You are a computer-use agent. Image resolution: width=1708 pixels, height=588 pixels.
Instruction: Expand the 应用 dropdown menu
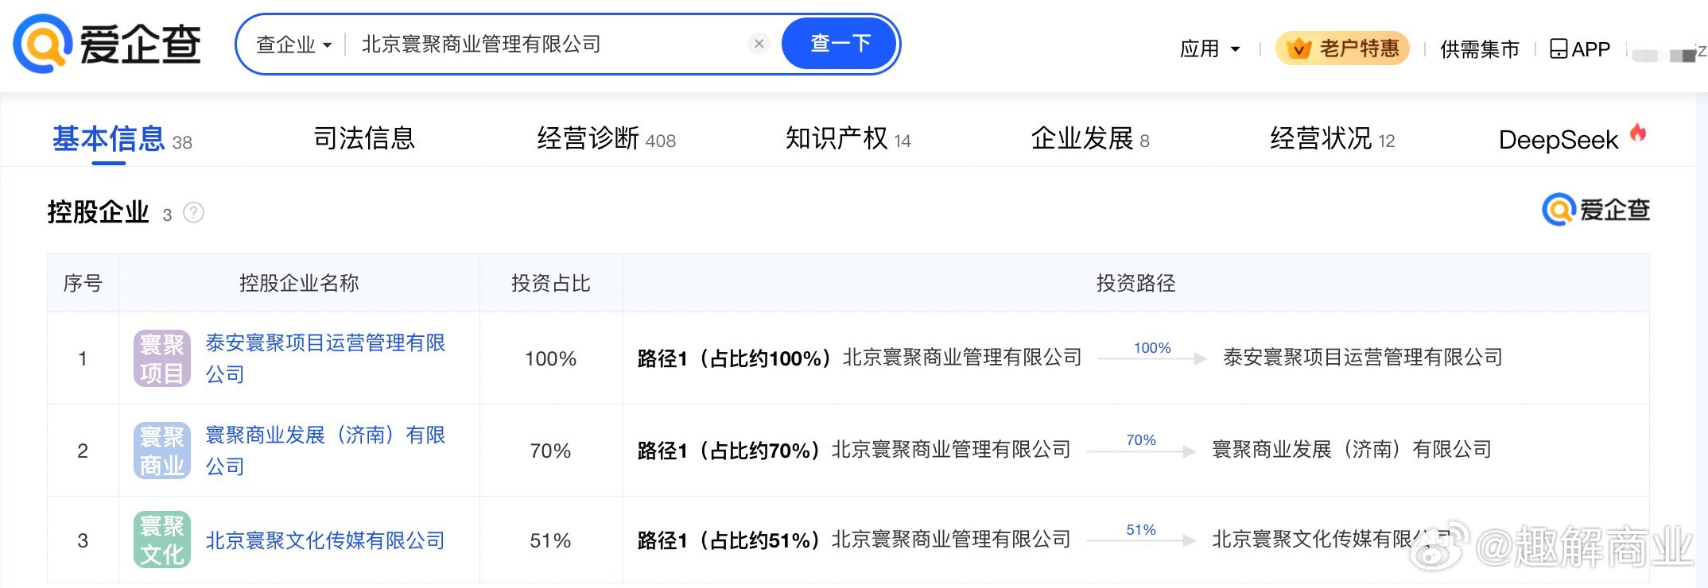click(x=1209, y=49)
